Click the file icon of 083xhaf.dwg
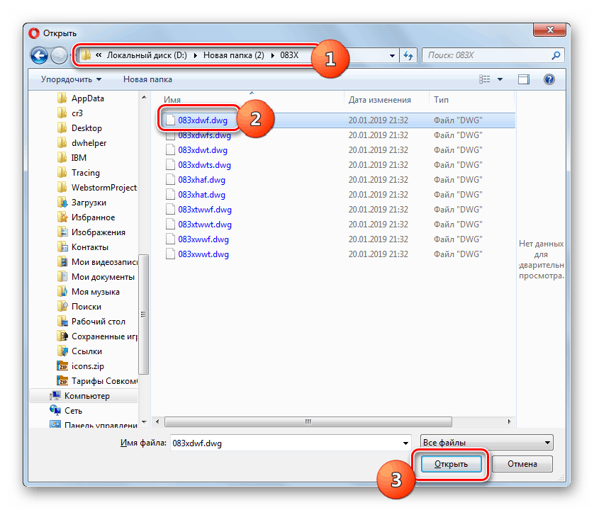 170,180
